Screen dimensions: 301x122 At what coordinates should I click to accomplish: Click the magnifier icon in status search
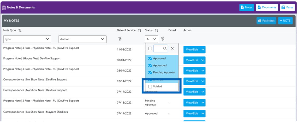[165, 48]
